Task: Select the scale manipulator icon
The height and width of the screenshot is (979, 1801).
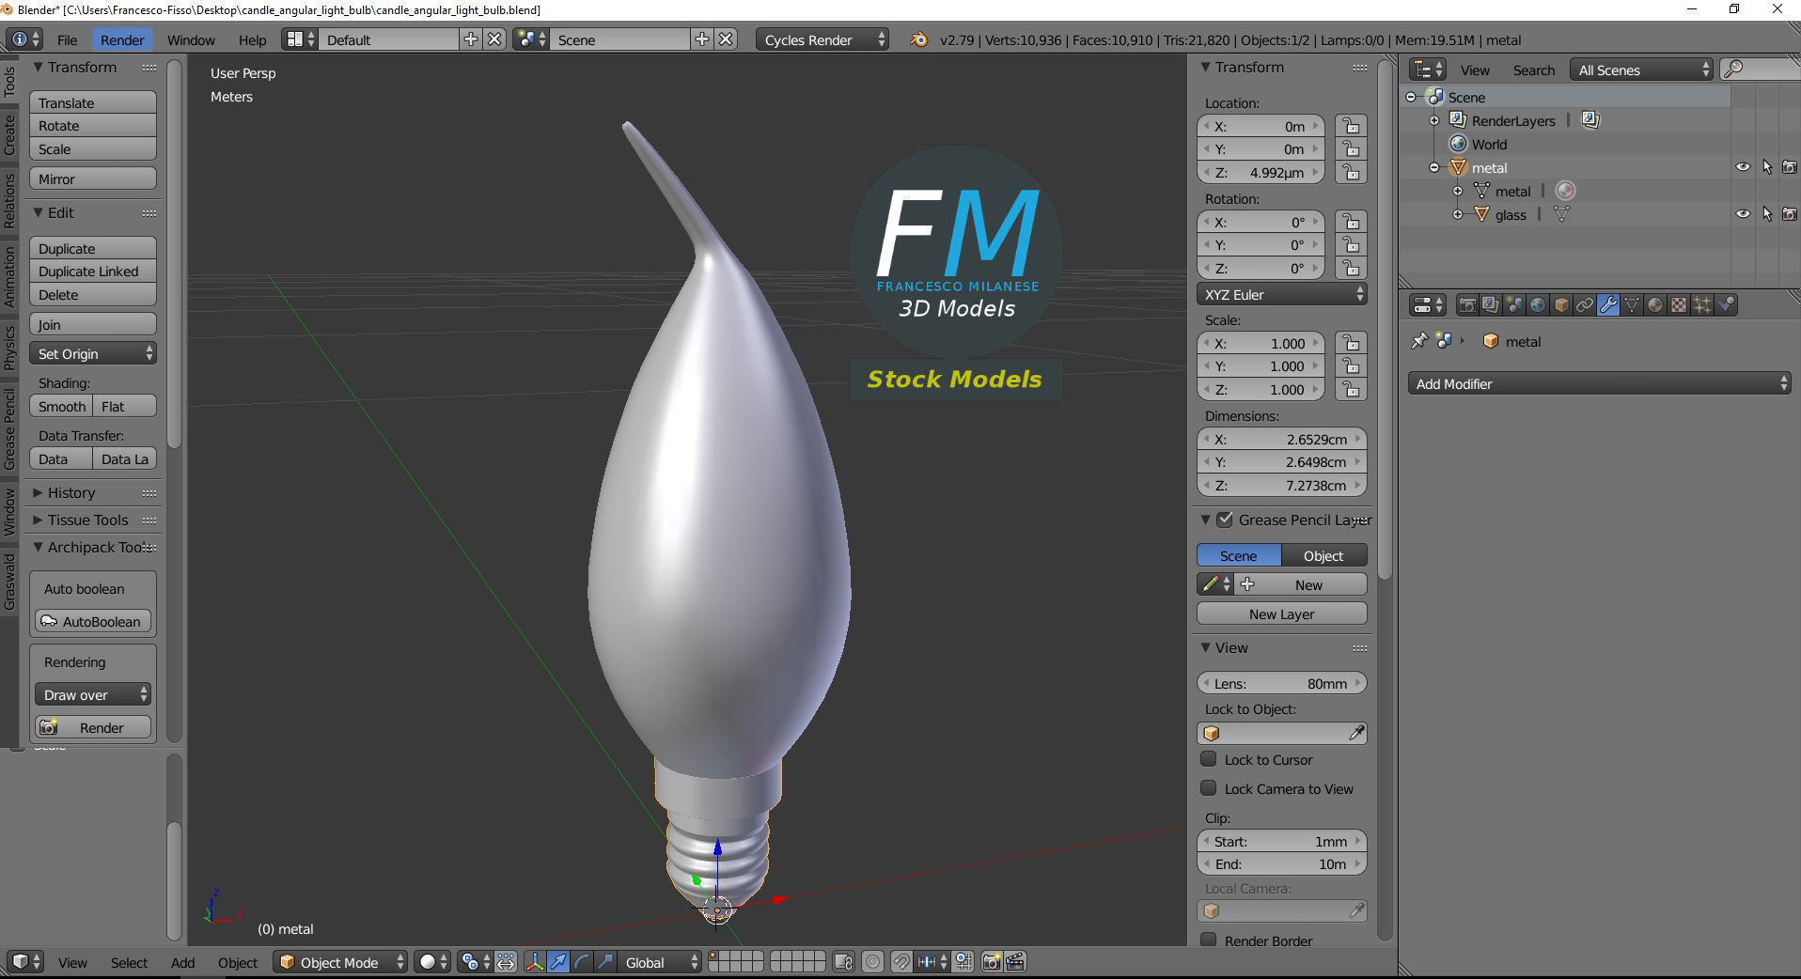Action: 605,962
